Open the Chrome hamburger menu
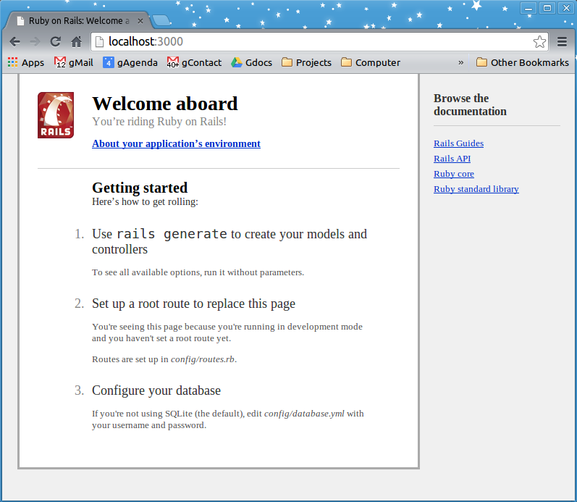This screenshot has height=502, width=577. point(562,41)
